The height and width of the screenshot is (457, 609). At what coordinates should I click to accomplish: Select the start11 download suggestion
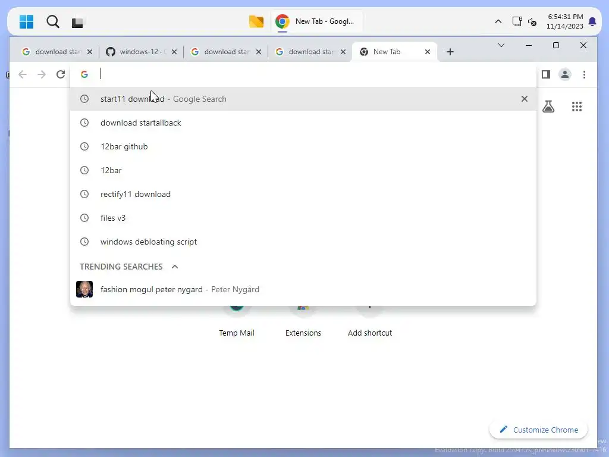click(303, 99)
